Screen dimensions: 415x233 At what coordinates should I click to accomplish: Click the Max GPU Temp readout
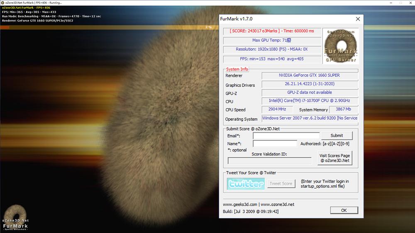click(272, 41)
